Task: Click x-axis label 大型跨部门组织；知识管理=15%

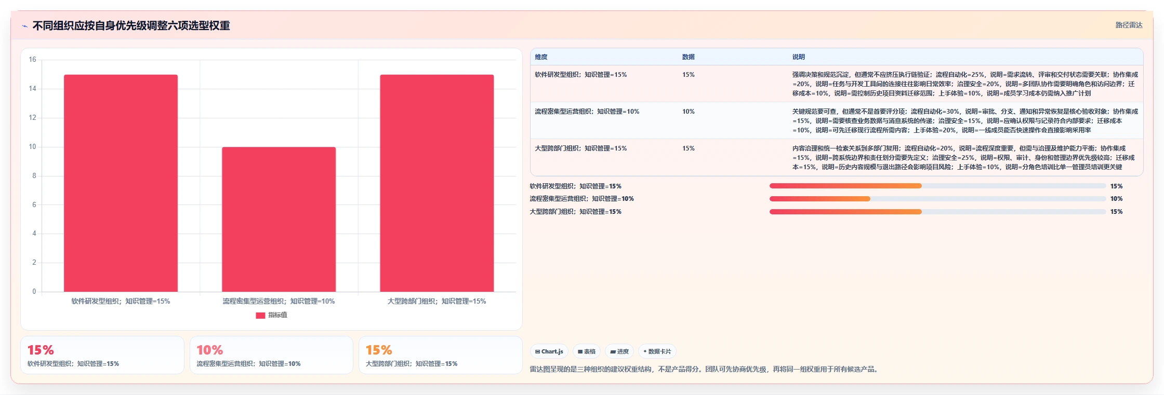Action: click(437, 301)
